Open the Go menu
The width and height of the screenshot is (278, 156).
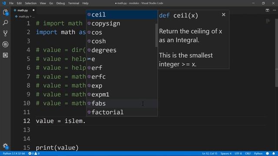[51, 3]
